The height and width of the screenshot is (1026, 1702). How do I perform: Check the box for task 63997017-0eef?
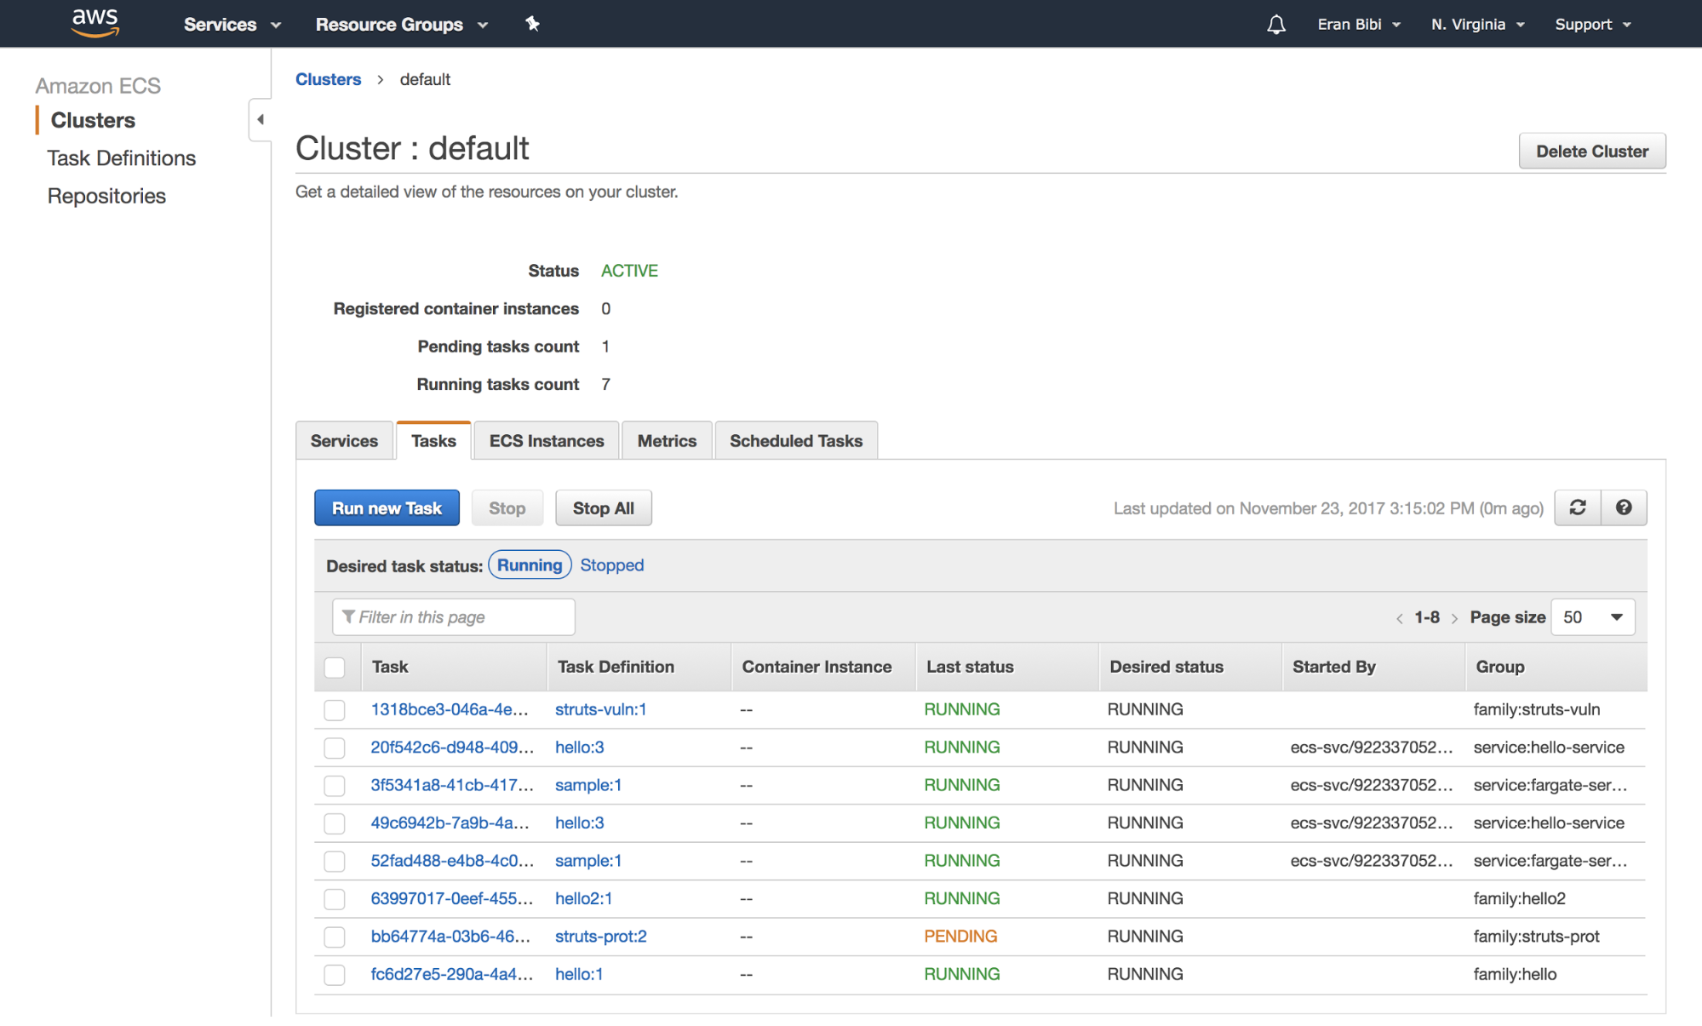point(335,899)
